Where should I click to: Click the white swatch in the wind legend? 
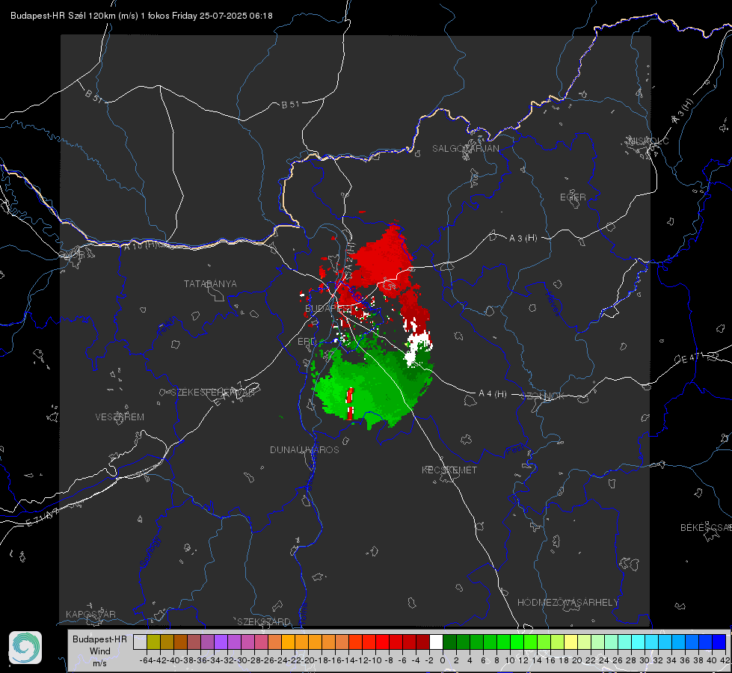pos(436,642)
